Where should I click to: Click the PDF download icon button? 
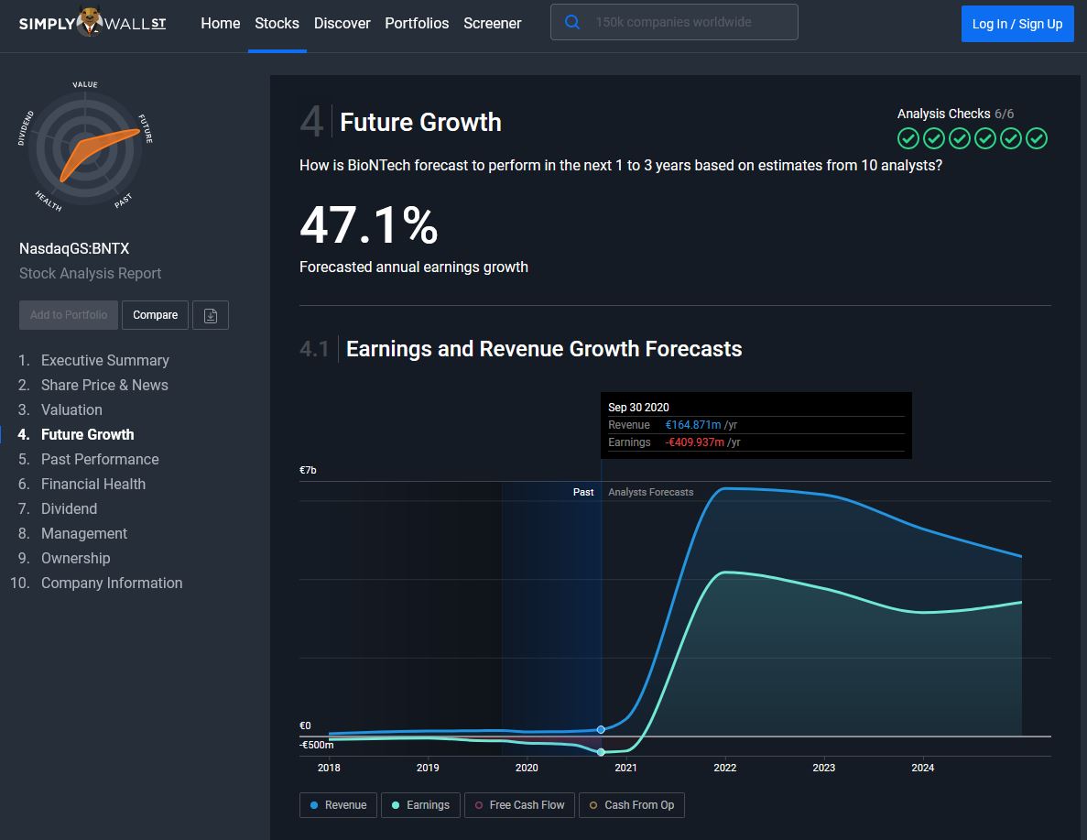[x=211, y=315]
